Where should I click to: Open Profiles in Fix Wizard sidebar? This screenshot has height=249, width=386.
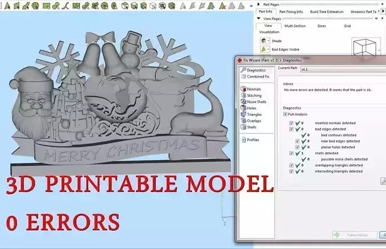coord(250,140)
